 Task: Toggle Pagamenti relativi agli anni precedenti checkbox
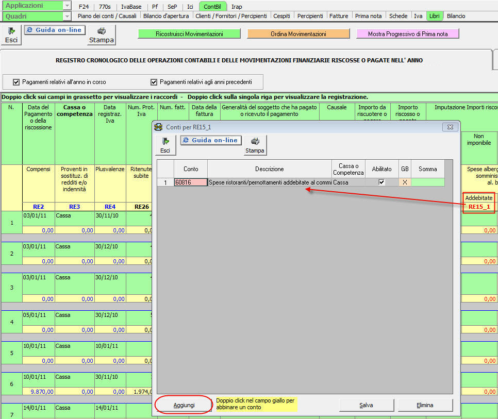click(154, 82)
